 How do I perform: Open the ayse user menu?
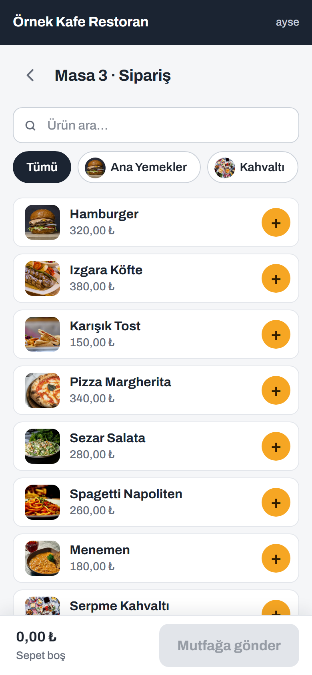[x=287, y=22]
